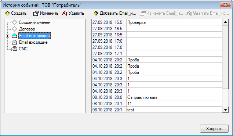The width and height of the screenshot is (233, 136).
Task: Close the История событий window
Action: (x=225, y=5)
